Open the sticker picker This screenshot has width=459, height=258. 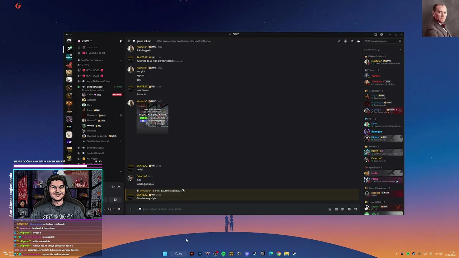pos(343,209)
